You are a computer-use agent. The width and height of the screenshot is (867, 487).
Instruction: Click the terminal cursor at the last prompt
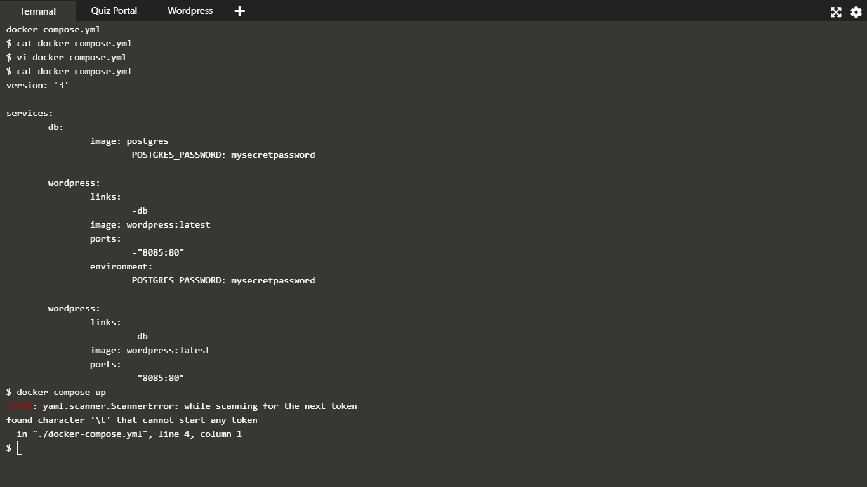[20, 448]
